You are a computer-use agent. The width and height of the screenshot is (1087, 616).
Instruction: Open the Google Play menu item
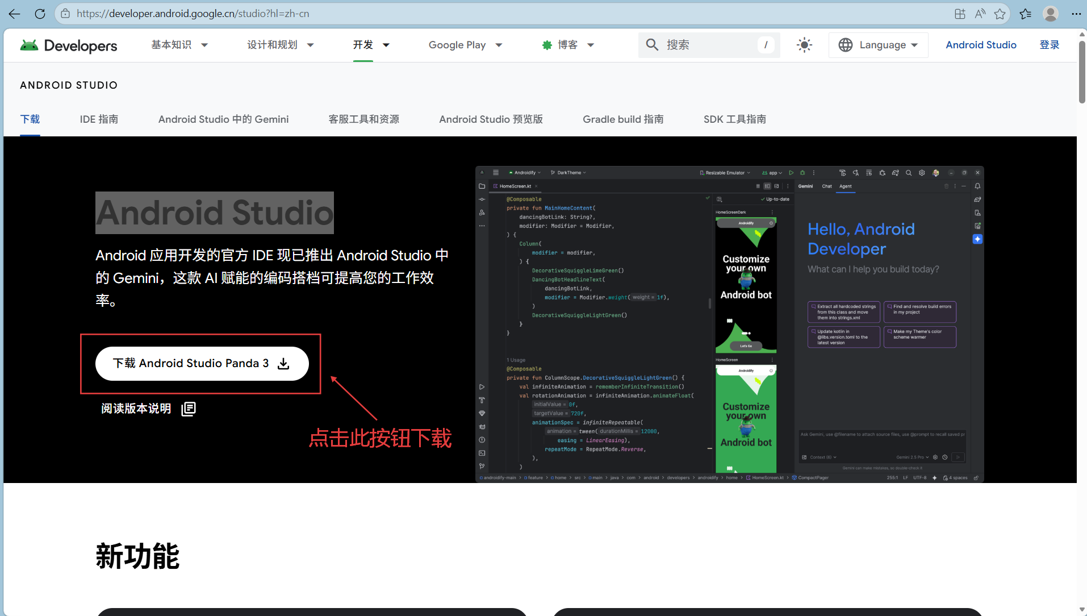457,45
